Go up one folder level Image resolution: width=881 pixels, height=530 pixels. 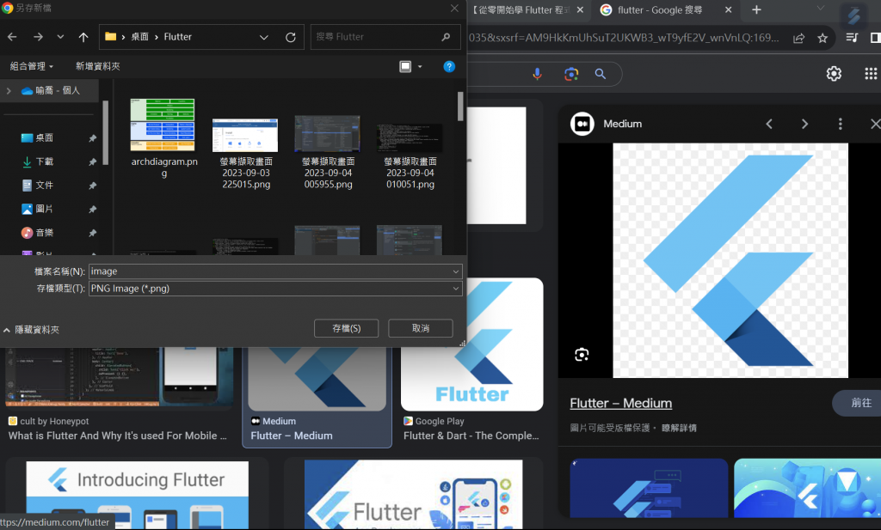(83, 37)
